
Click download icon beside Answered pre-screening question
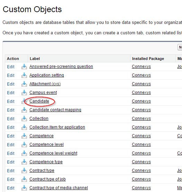tap(24, 67)
